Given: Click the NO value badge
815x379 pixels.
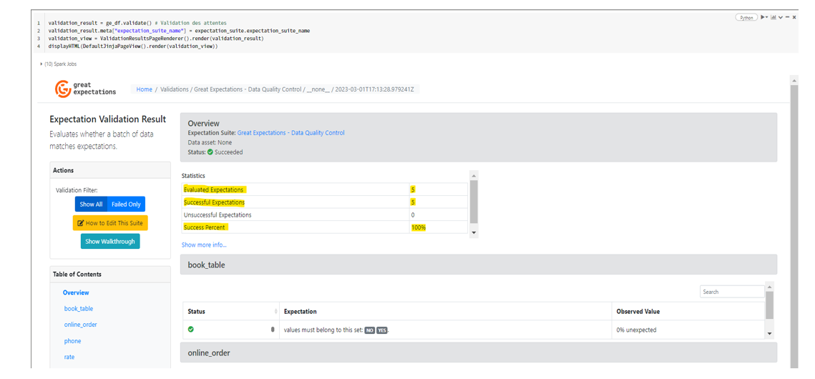Looking at the screenshot, I should coord(369,330).
